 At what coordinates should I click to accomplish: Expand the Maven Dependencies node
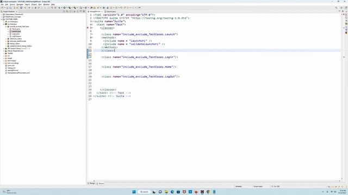click(4, 51)
